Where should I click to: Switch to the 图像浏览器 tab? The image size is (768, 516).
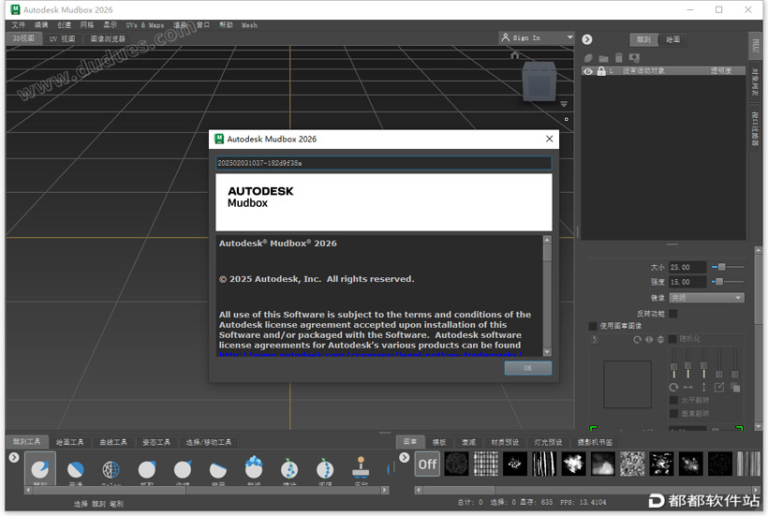[x=108, y=38]
